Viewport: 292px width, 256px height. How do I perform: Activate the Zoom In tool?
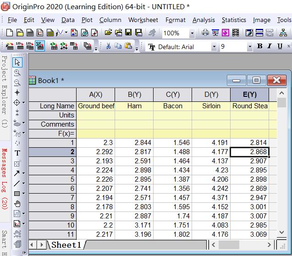coord(17,72)
